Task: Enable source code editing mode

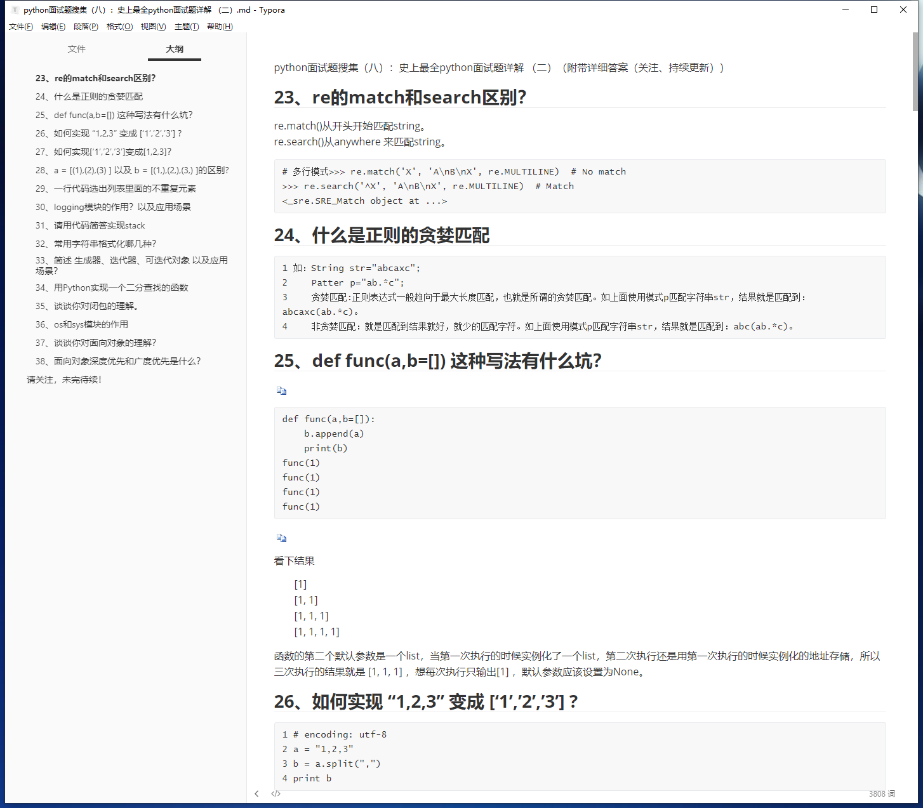Action: click(276, 793)
